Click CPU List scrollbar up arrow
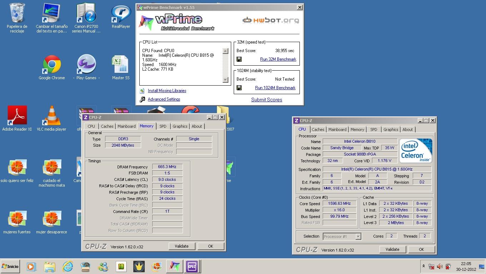 click(x=225, y=51)
